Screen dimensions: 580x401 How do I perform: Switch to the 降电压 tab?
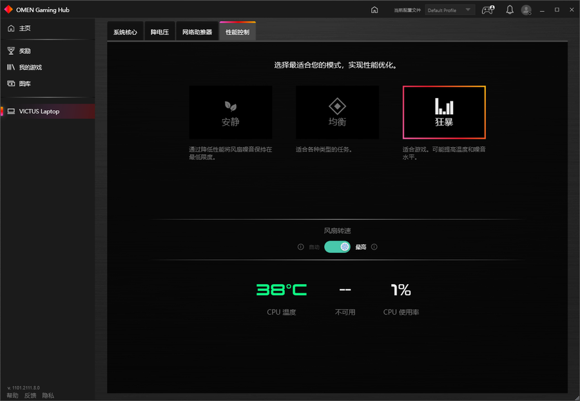point(159,32)
